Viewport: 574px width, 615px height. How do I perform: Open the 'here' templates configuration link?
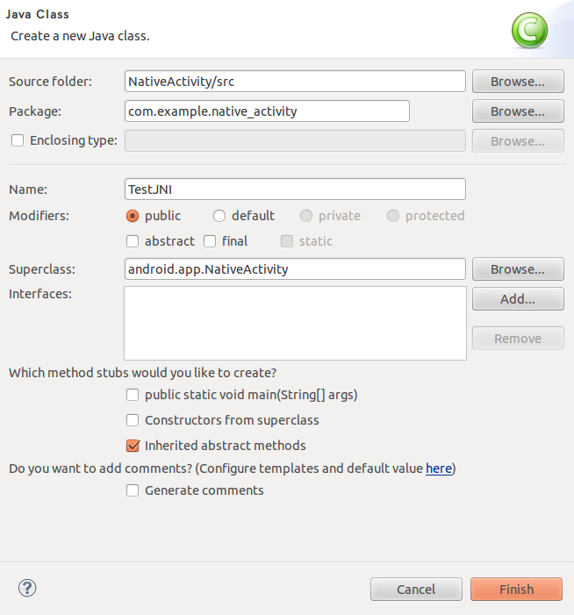coord(439,468)
